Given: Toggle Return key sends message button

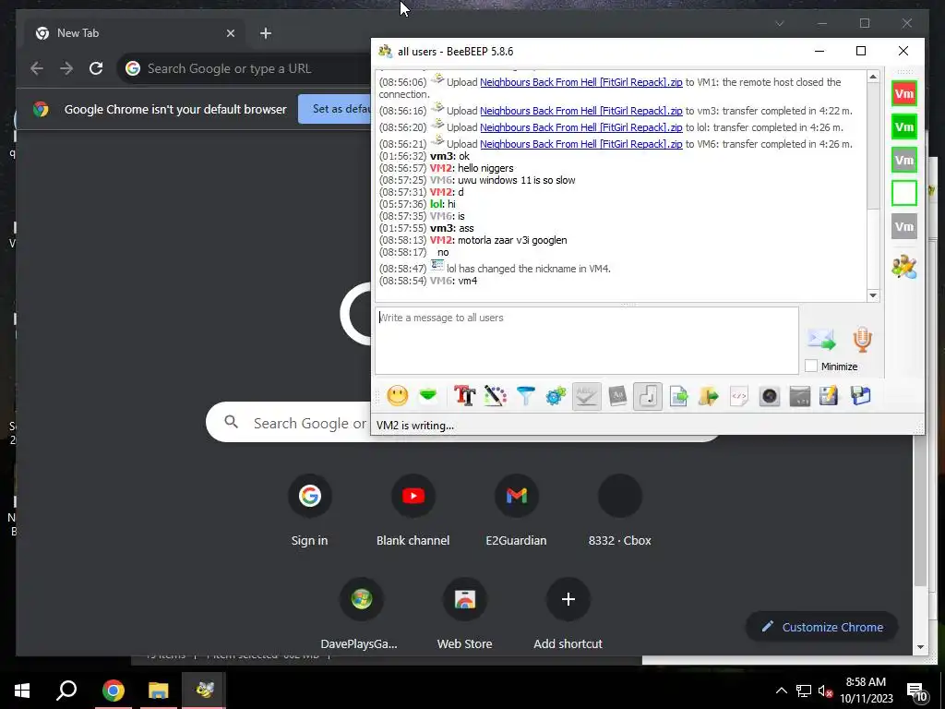Looking at the screenshot, I should pos(648,396).
